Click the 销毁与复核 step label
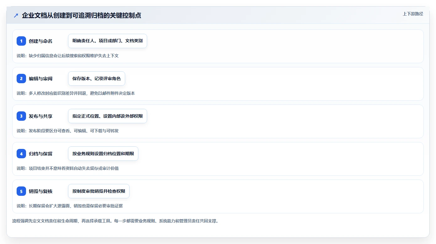 coord(40,191)
